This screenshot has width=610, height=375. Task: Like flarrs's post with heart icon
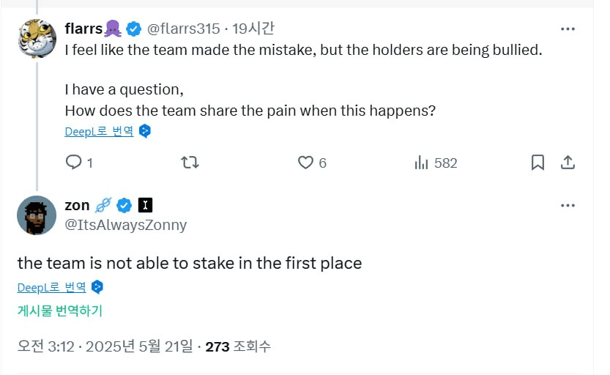(x=312, y=163)
